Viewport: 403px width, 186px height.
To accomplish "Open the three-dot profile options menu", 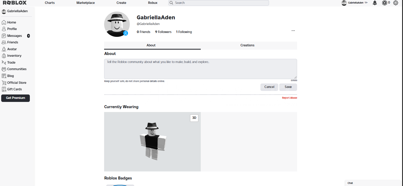I will [293, 31].
